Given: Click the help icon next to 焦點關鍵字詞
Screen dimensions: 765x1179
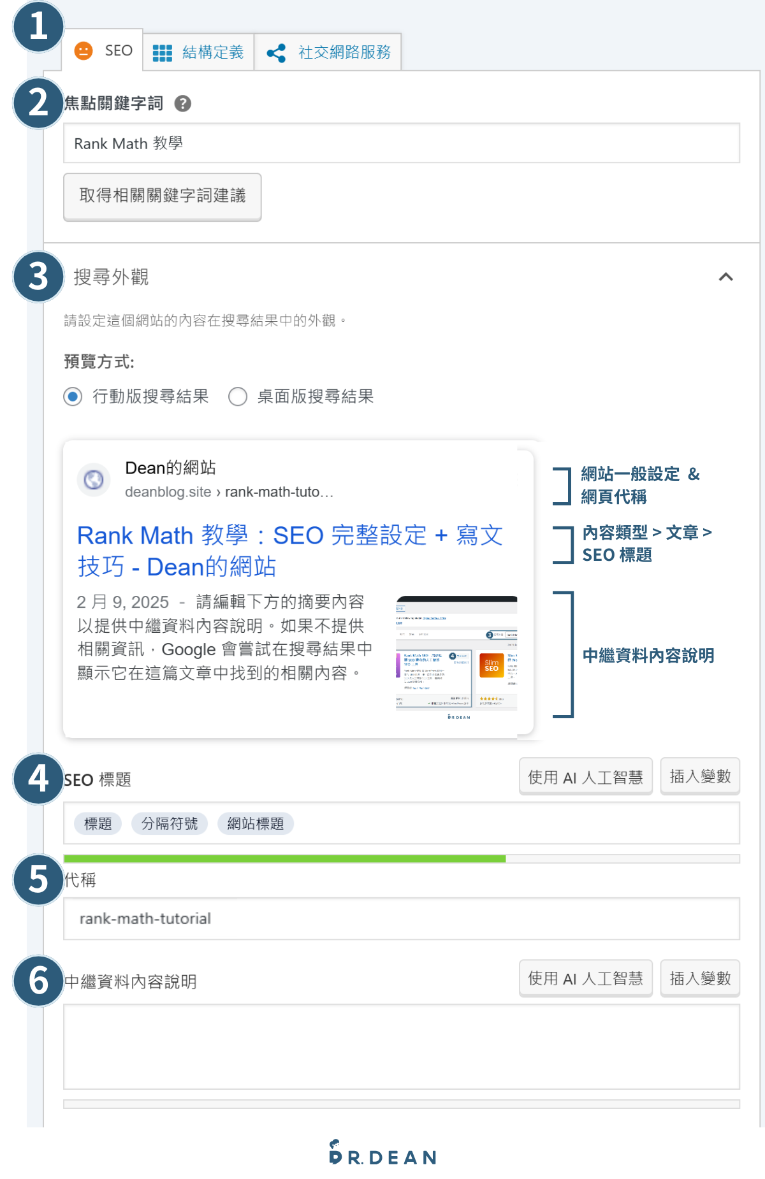Looking at the screenshot, I should pyautogui.click(x=183, y=103).
